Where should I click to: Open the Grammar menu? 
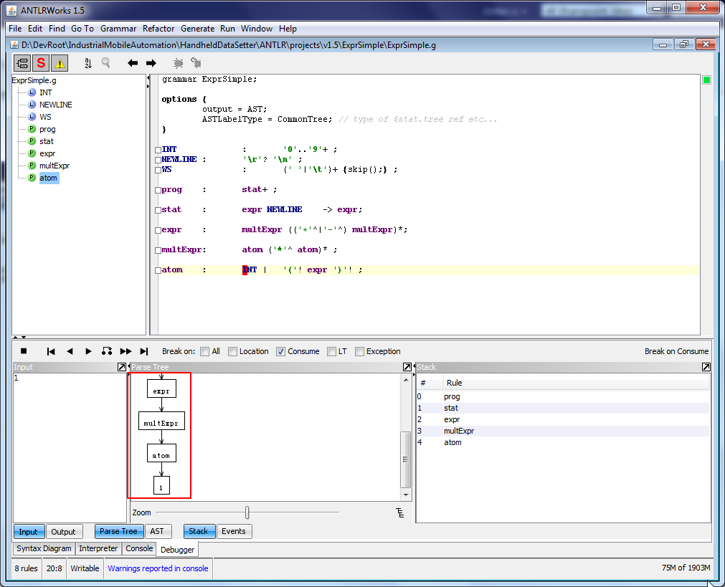pyautogui.click(x=118, y=29)
